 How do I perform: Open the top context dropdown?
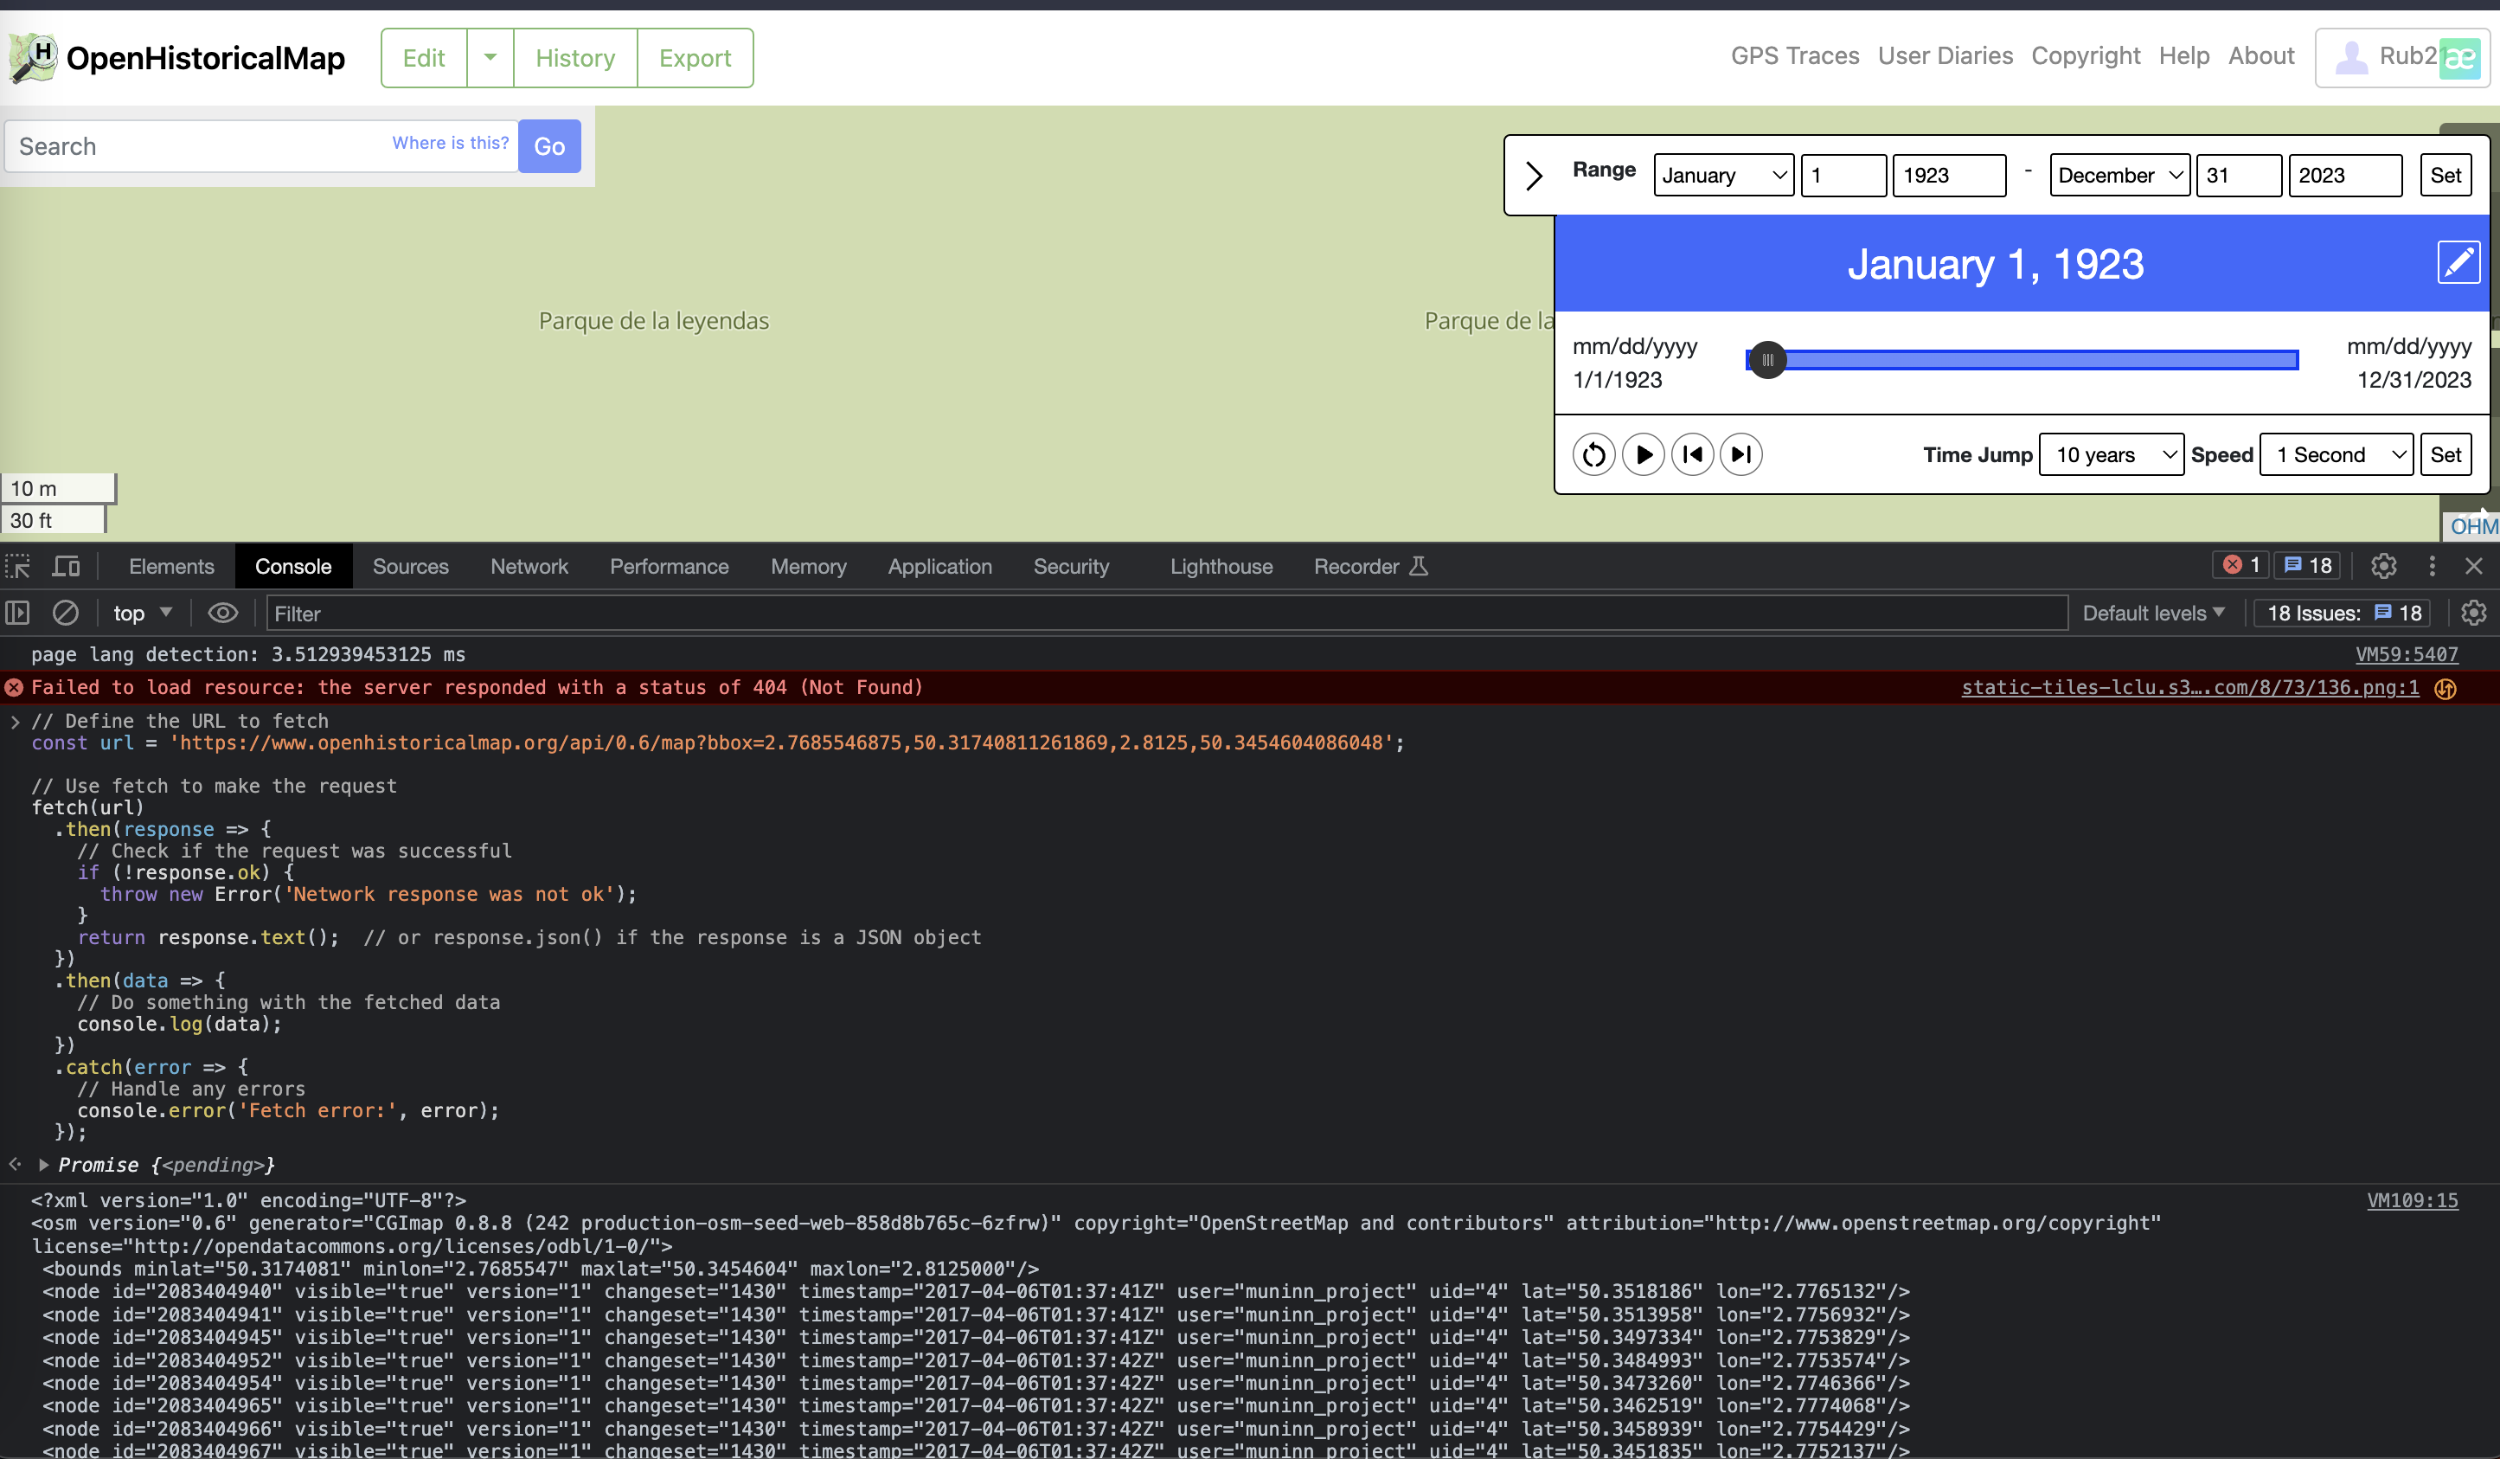click(143, 614)
